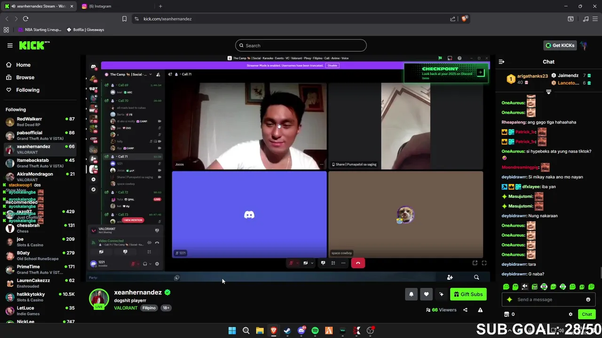602x338 pixels.
Task: Click the Filipino language tag
Action: [x=149, y=308]
